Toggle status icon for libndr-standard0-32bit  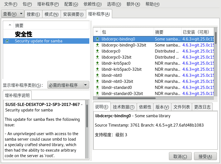[97, 94]
